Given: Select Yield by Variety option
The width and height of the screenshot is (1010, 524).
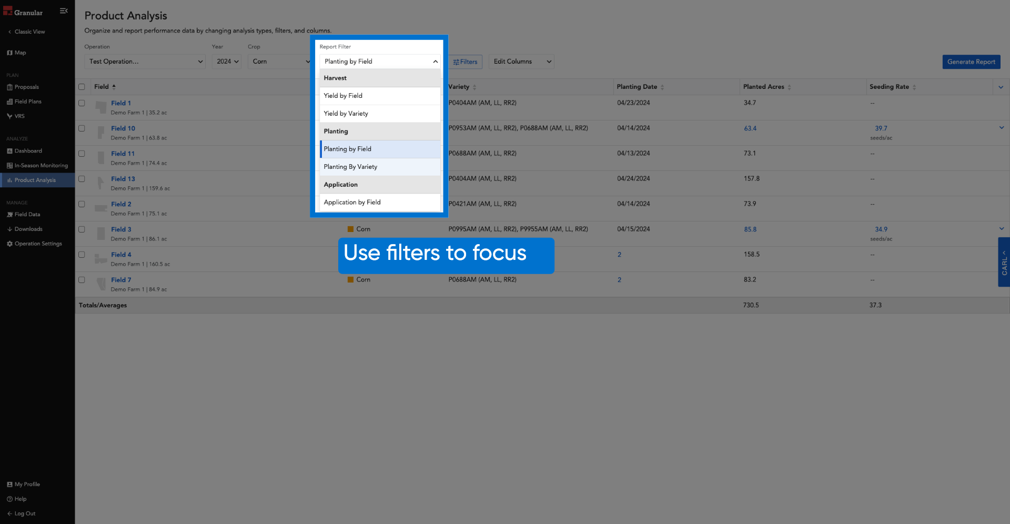Looking at the screenshot, I should point(380,114).
